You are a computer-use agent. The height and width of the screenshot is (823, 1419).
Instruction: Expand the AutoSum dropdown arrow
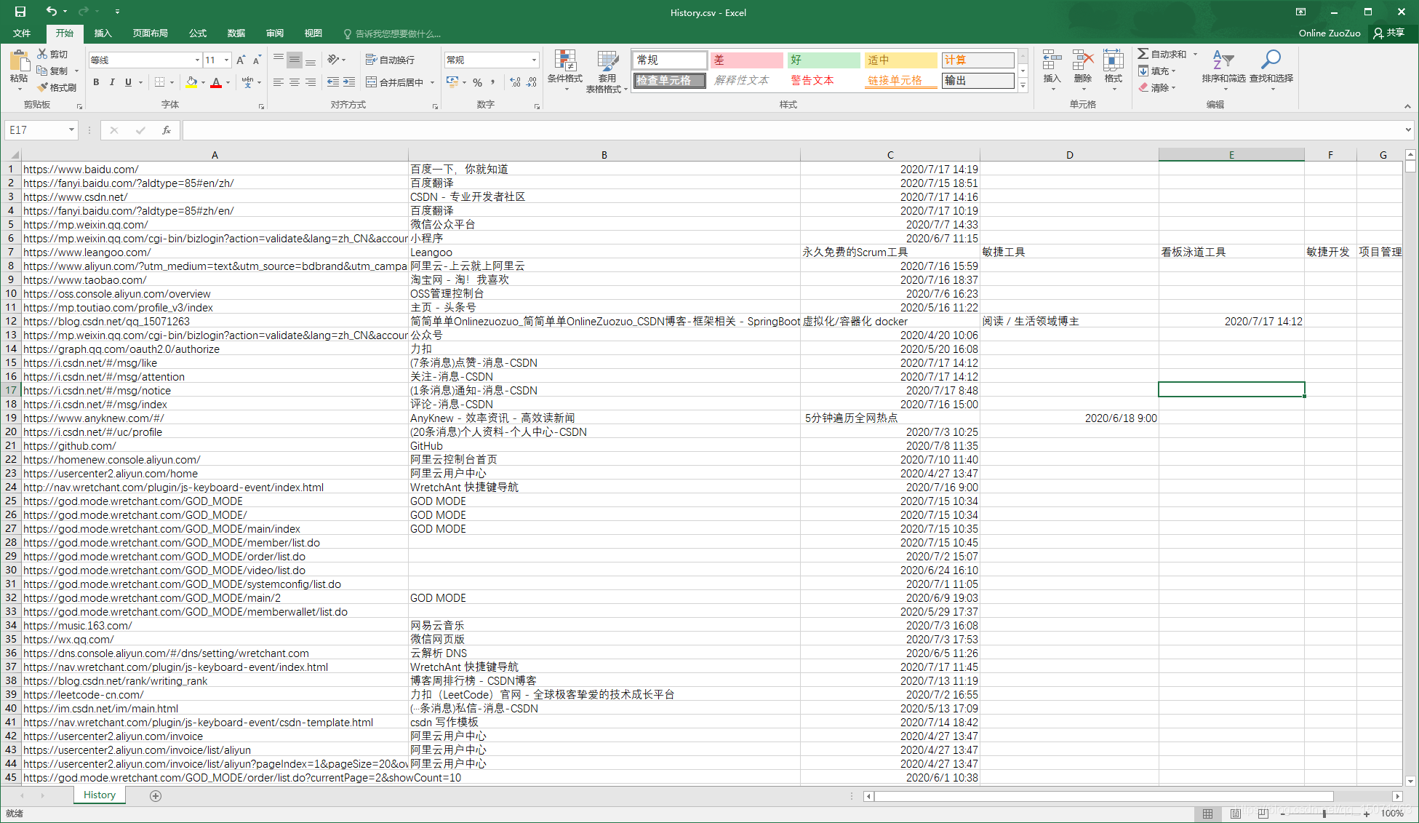[1195, 54]
